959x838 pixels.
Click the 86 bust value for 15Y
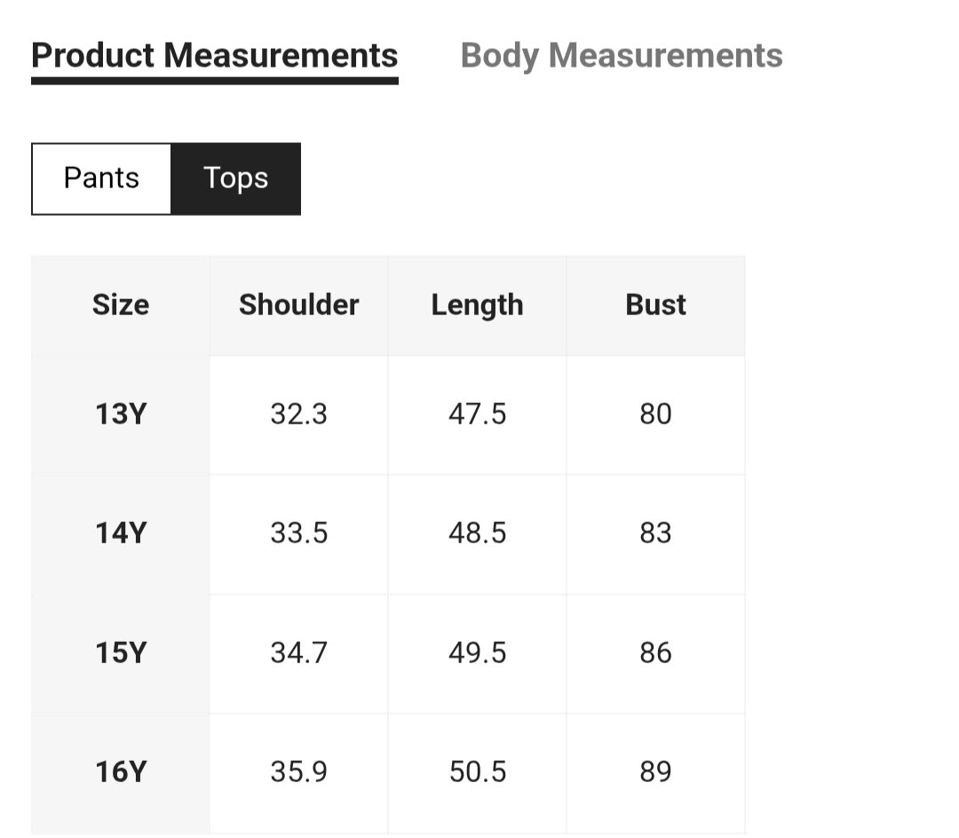click(x=655, y=653)
